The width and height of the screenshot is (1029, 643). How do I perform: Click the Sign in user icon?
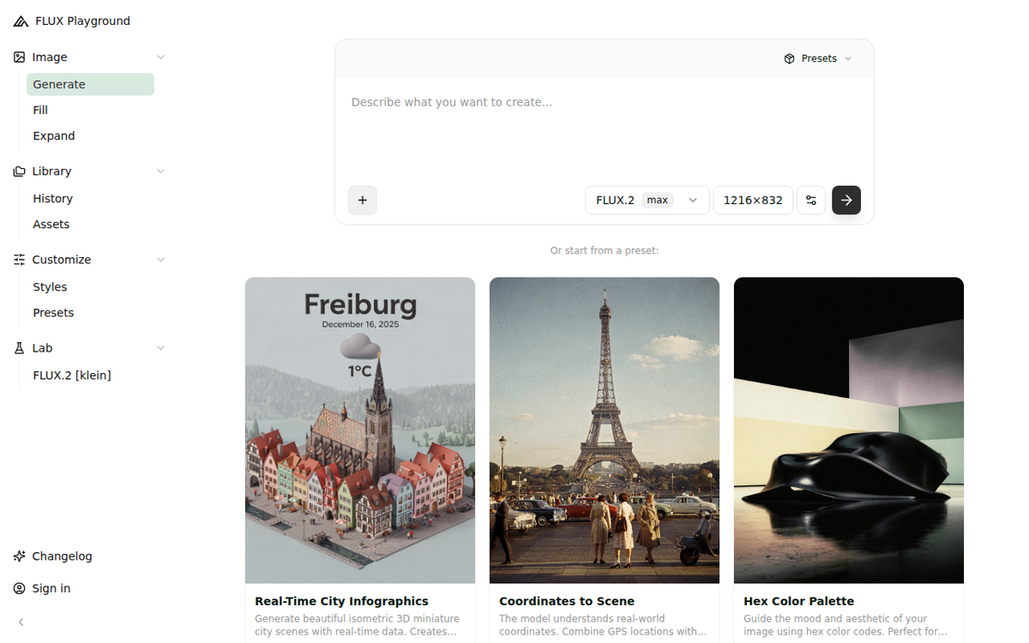tap(20, 588)
